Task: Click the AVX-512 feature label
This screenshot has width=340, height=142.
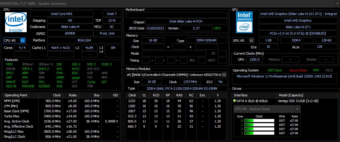Action: click(x=93, y=69)
